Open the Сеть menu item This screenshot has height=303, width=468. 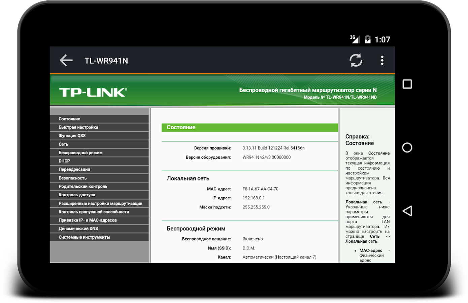pyautogui.click(x=99, y=144)
